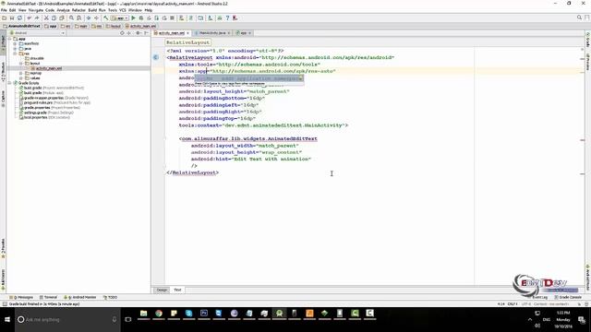Click the gutter icon beside RelativeLayout line
The height and width of the screenshot is (332, 591).
point(156,57)
